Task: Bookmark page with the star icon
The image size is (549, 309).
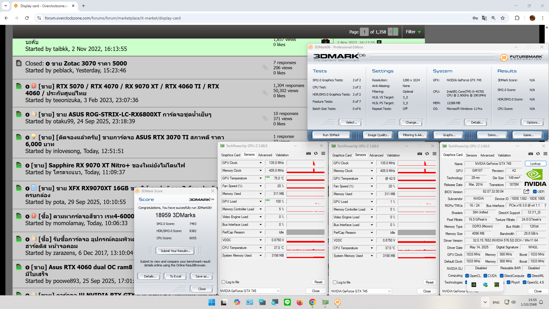Action: [503, 18]
